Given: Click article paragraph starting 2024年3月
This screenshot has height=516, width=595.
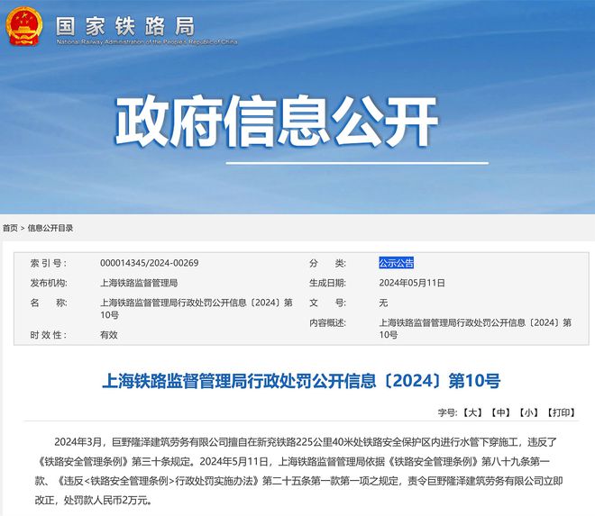Looking at the screenshot, I should [x=298, y=471].
